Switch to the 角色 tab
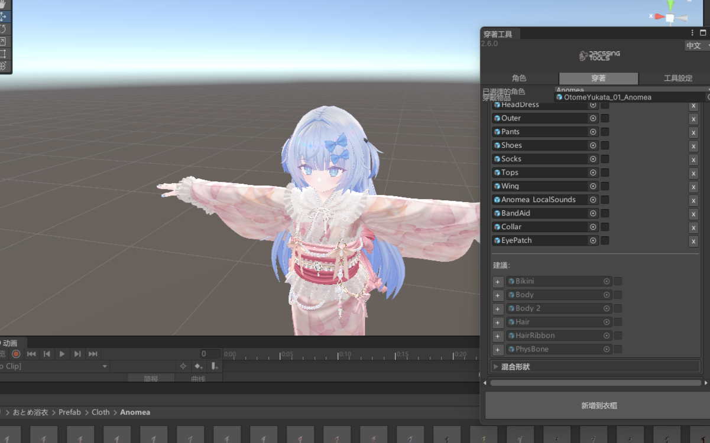Image resolution: width=710 pixels, height=443 pixels. coord(519,79)
